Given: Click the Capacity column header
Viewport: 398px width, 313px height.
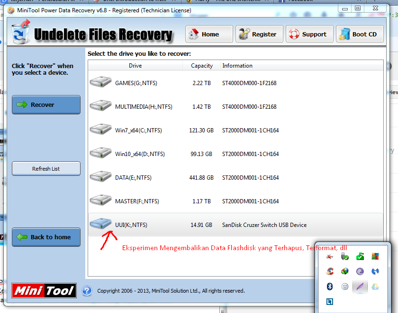Looking at the screenshot, I should click(x=201, y=66).
